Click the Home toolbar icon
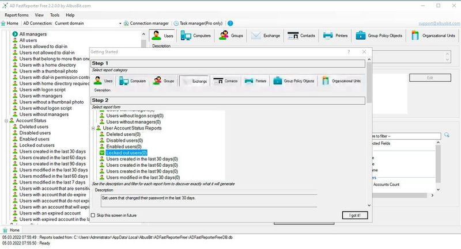461x249 pixels. (10, 23)
